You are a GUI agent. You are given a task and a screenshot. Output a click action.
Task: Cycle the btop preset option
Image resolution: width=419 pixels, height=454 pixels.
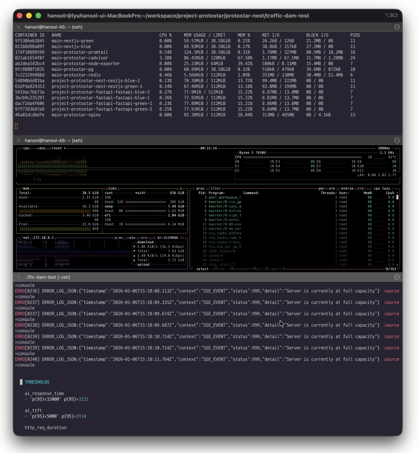[56, 148]
